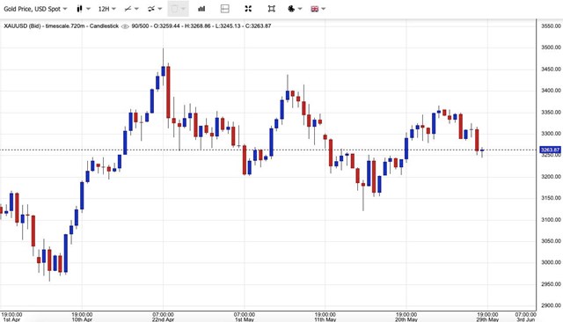
Task: Click the 10th Apr date axis label
Action: coord(82,319)
